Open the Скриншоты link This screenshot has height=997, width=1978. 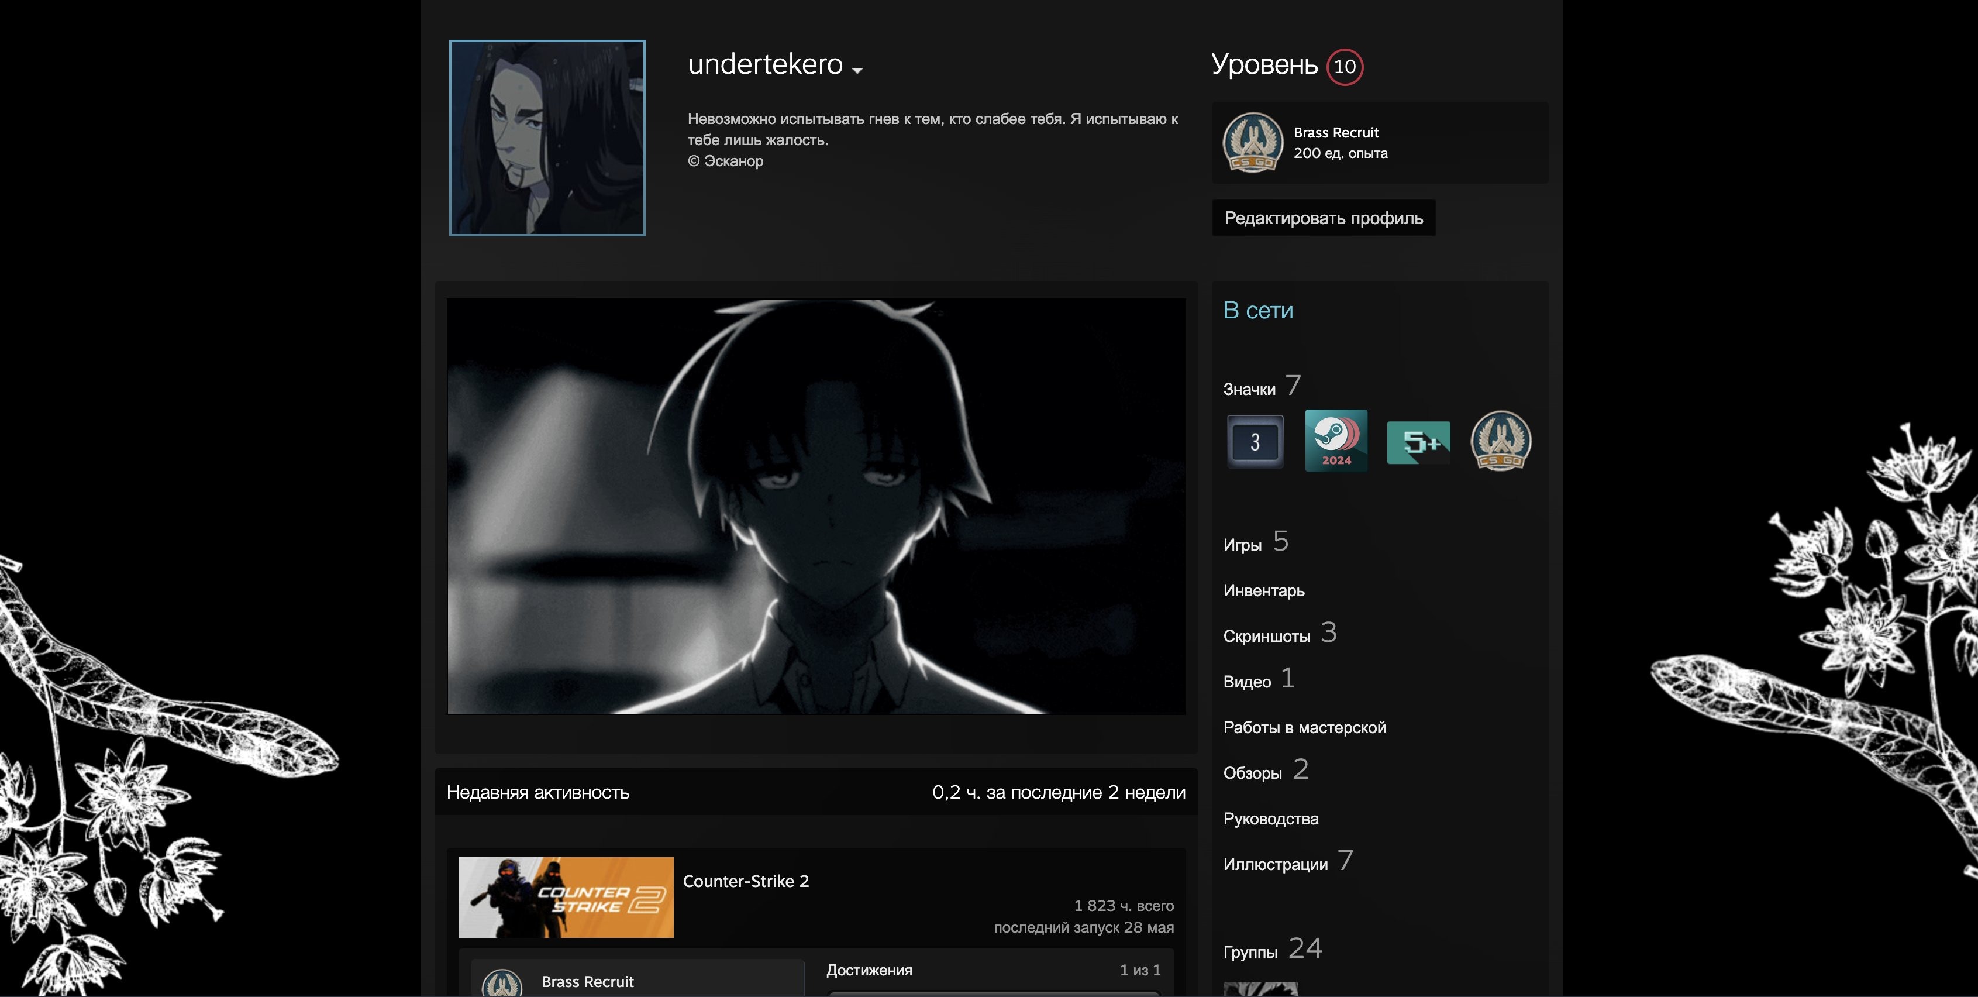pos(1280,634)
